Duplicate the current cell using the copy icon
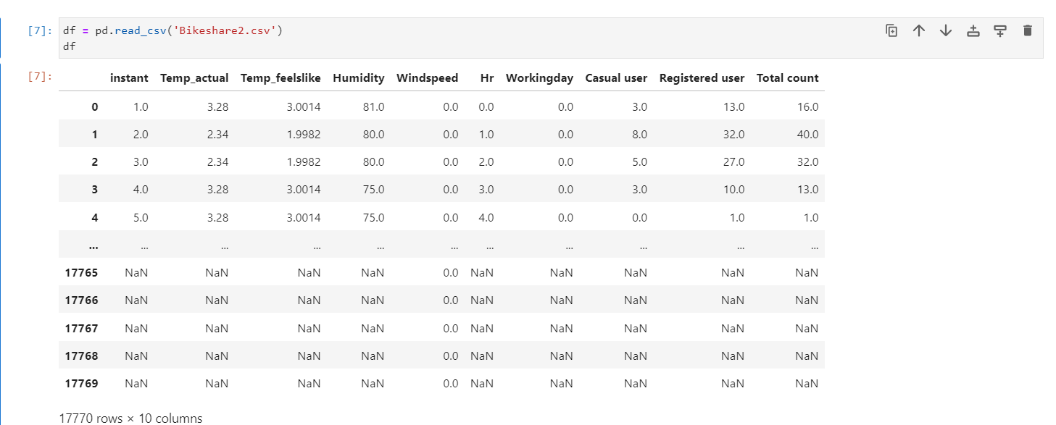 pos(891,30)
